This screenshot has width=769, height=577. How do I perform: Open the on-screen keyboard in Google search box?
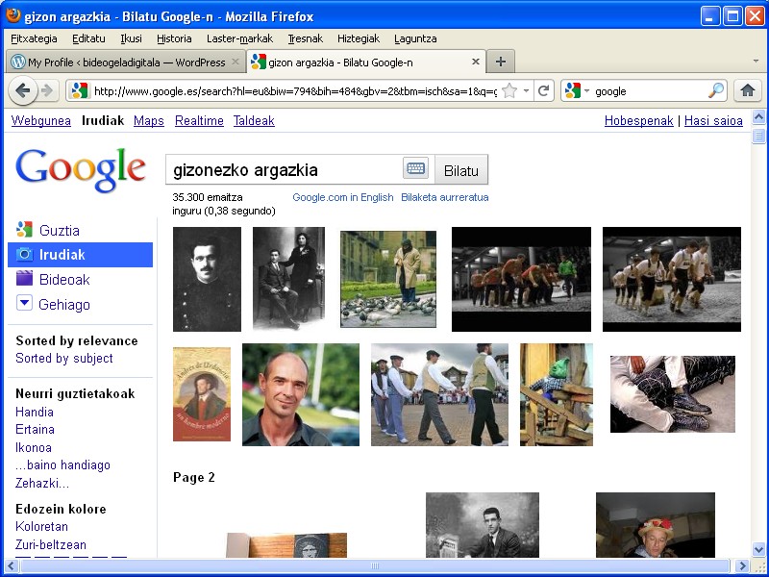click(415, 169)
